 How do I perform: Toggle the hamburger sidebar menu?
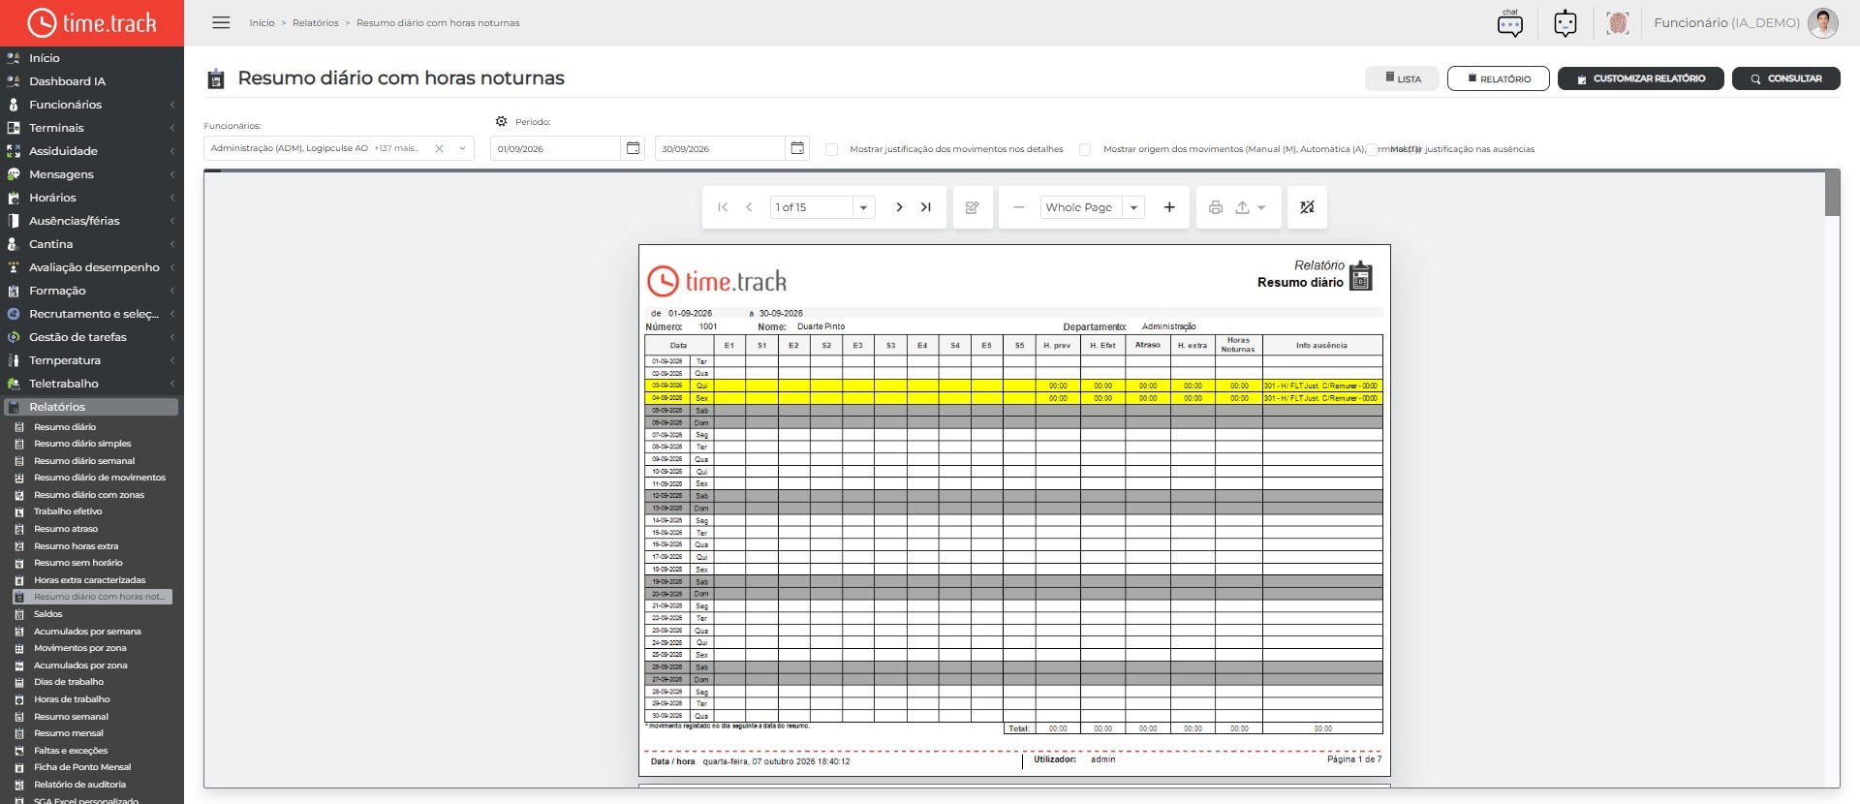pyautogui.click(x=221, y=22)
